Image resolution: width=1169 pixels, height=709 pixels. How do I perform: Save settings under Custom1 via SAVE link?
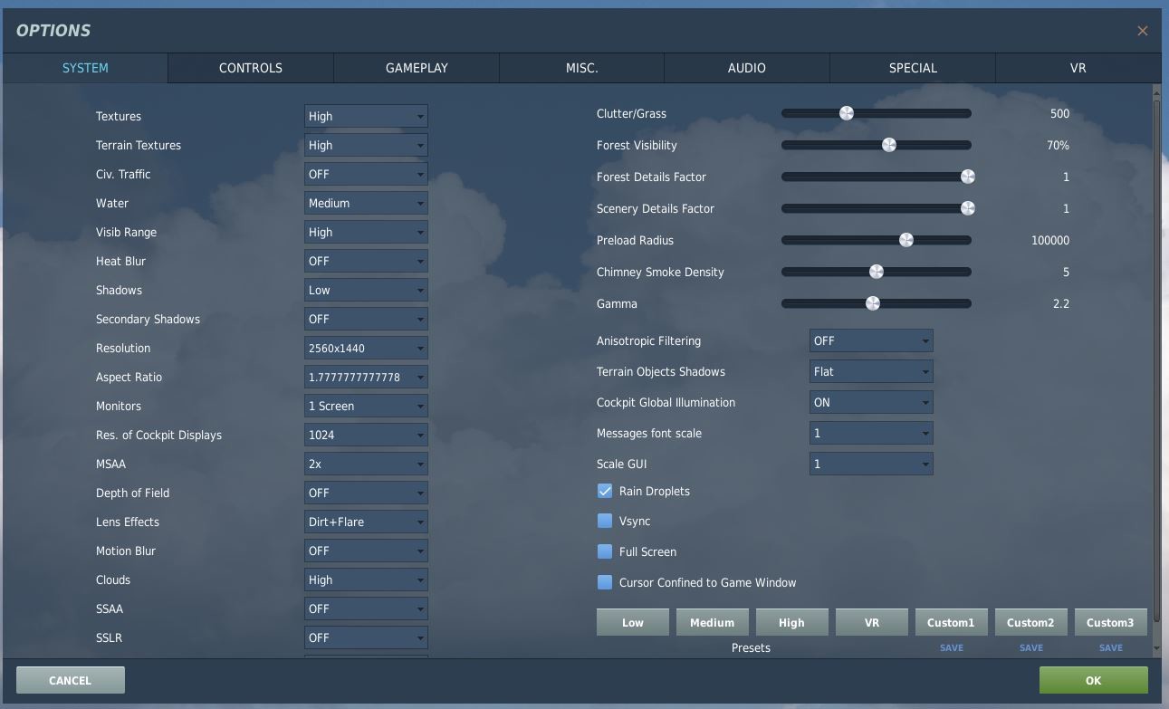click(x=952, y=647)
